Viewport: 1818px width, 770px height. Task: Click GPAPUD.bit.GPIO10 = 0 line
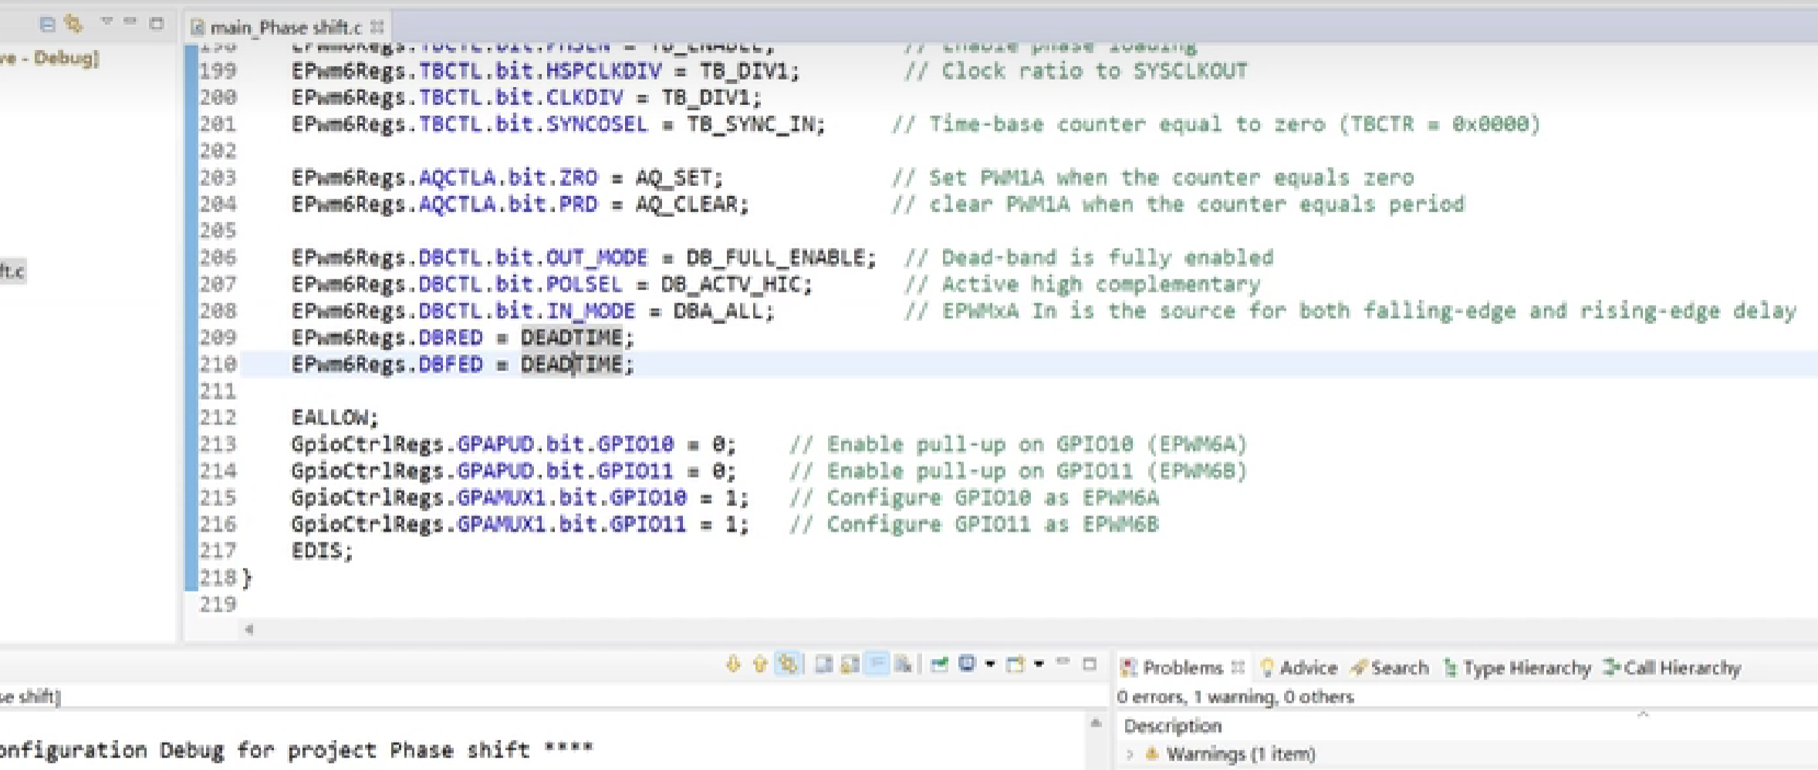513,444
